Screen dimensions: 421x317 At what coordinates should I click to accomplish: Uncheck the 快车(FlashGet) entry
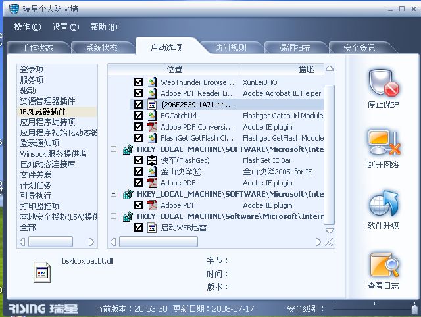[x=138, y=160]
